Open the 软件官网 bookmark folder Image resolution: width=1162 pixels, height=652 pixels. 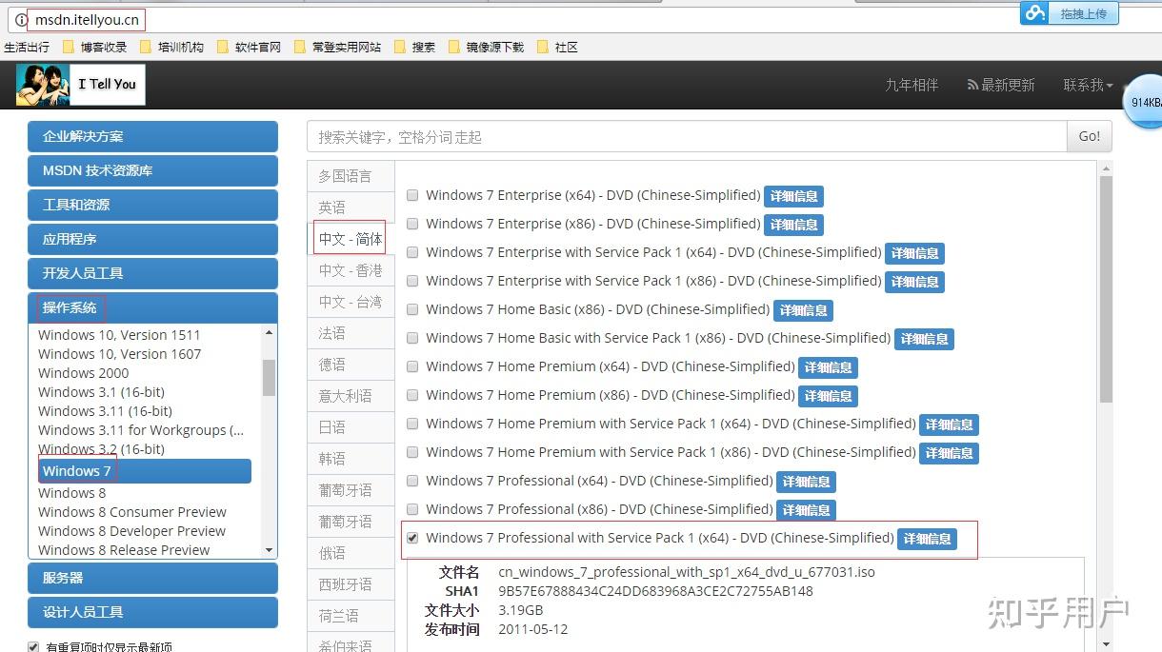tap(249, 47)
